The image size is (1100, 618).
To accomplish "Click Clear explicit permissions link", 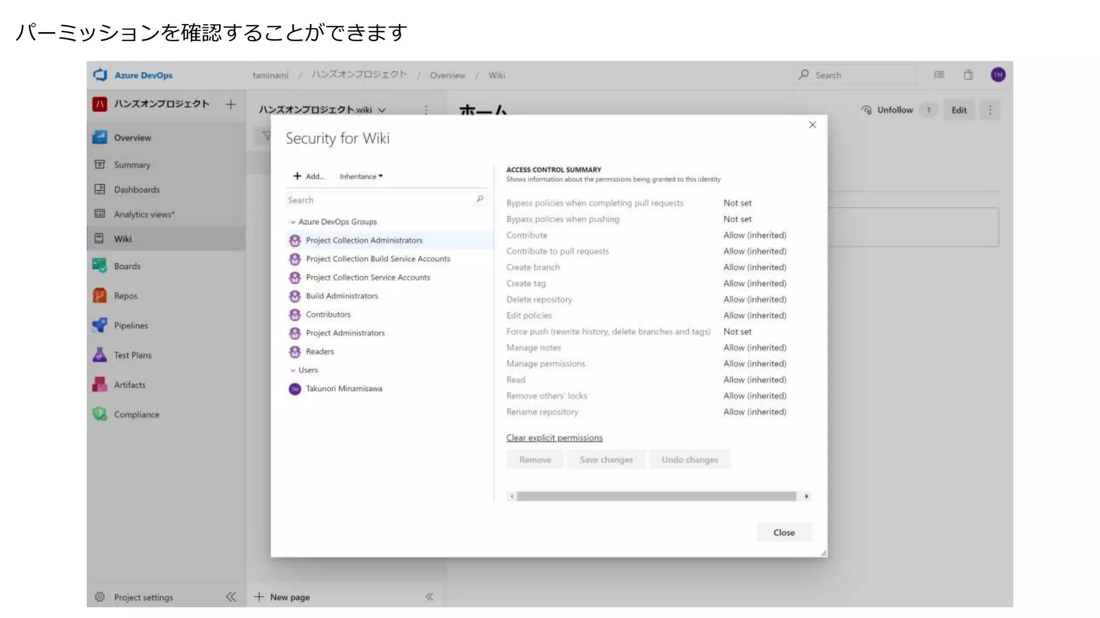I will [554, 438].
